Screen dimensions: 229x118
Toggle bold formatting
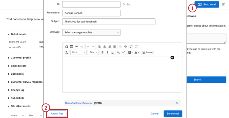coord(103,53)
